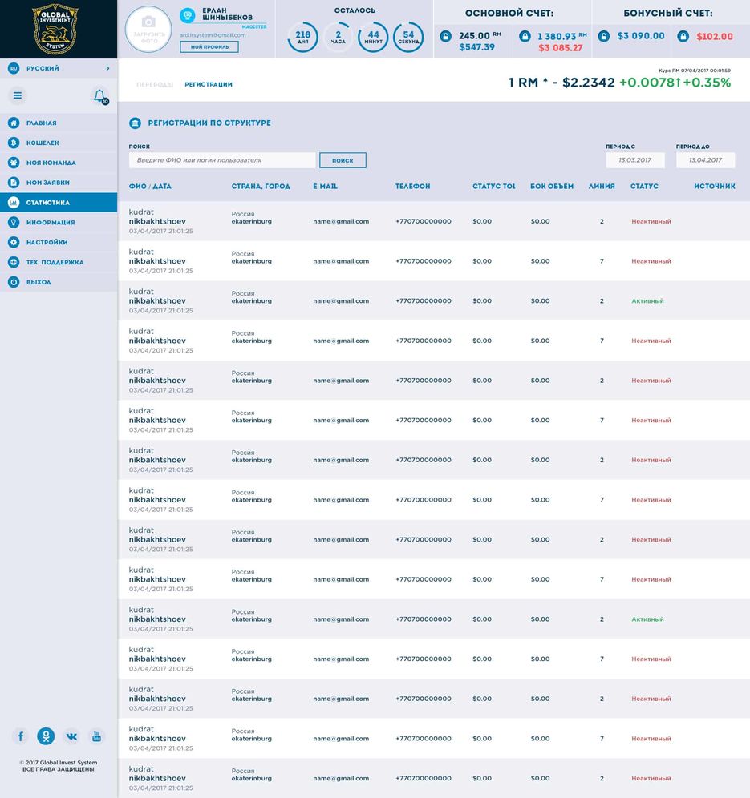Image resolution: width=750 pixels, height=798 pixels.
Task: Open the hamburger menu icon
Action: 18,95
